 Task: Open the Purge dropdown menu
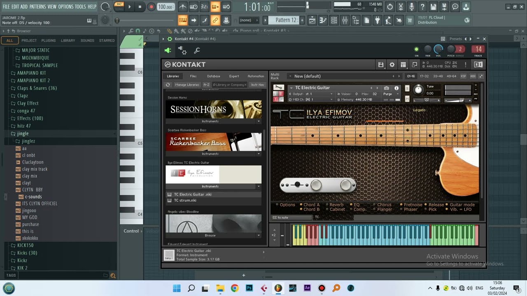coord(391,94)
